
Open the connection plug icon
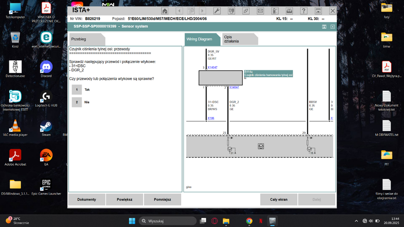point(246,11)
